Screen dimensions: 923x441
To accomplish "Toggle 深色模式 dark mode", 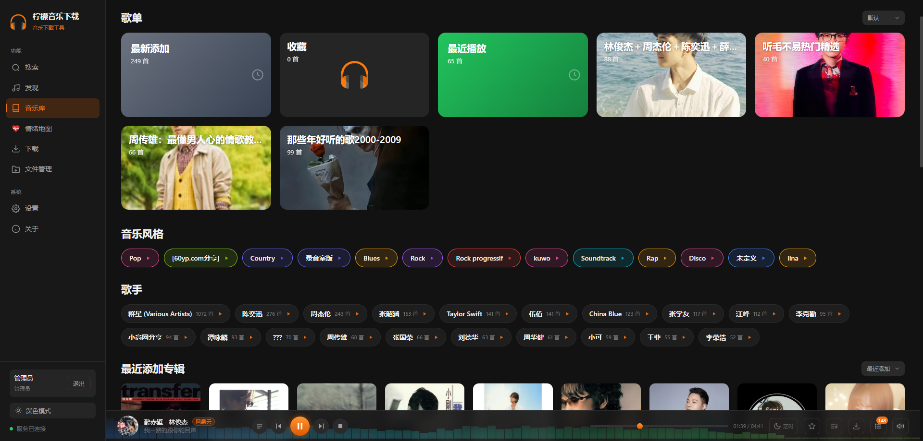I will (52, 411).
